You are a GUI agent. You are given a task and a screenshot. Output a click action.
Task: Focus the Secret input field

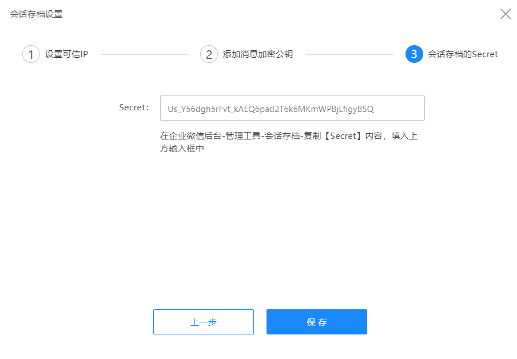(292, 108)
